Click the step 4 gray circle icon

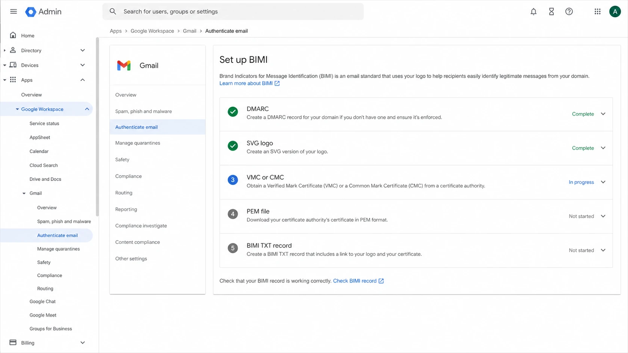pyautogui.click(x=233, y=214)
